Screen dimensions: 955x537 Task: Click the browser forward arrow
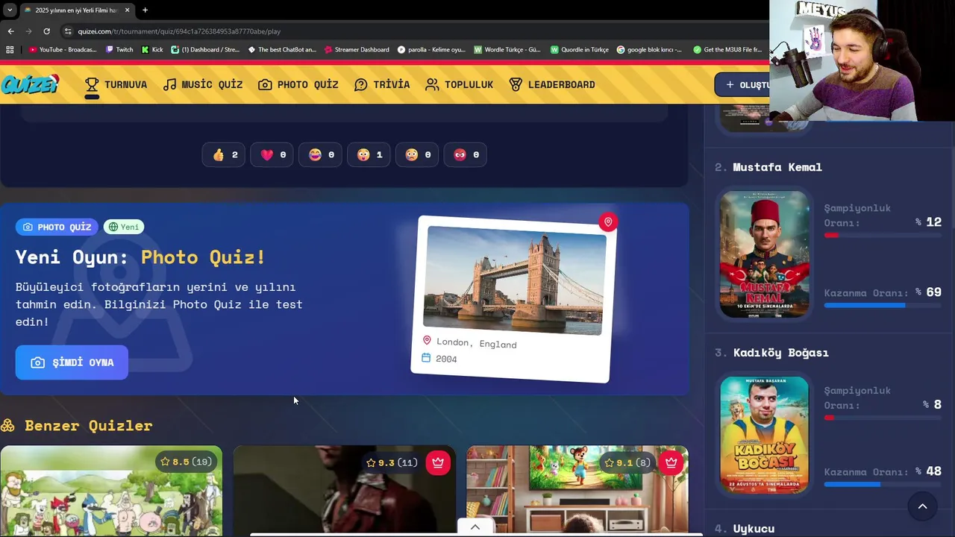tap(28, 31)
